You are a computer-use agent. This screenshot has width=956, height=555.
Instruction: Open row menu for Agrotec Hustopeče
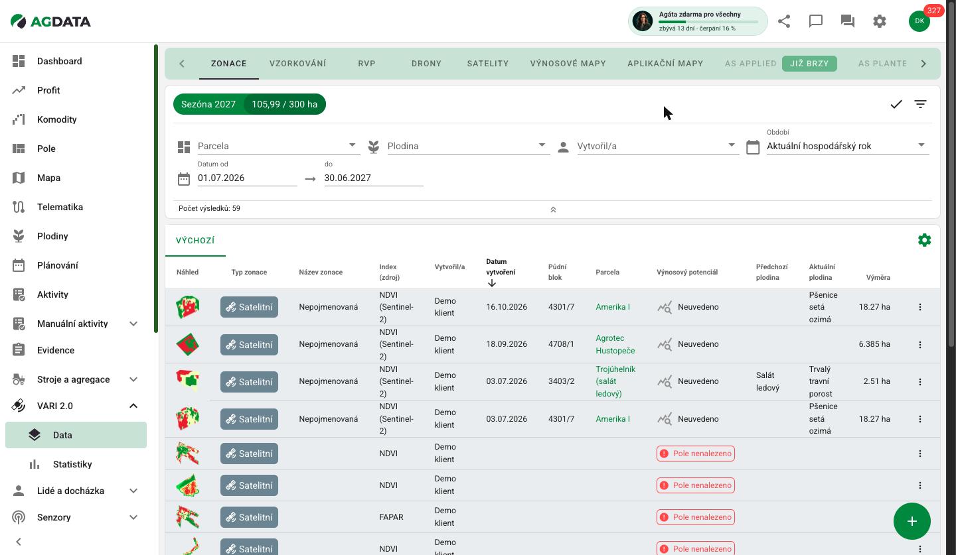(920, 344)
